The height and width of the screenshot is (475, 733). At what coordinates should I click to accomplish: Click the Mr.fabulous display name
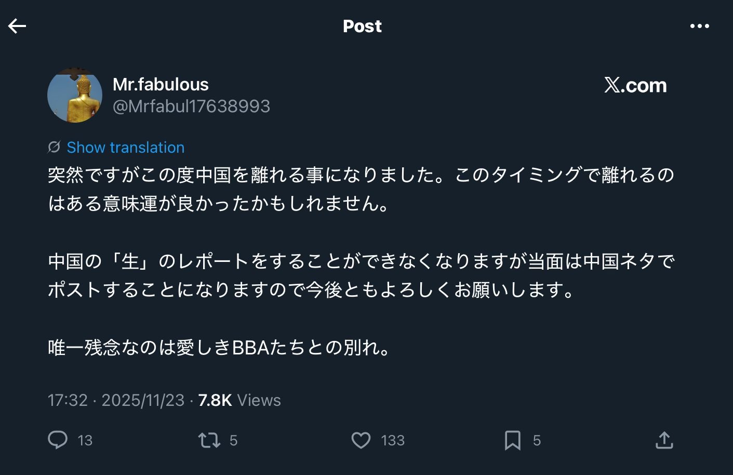[x=161, y=84]
